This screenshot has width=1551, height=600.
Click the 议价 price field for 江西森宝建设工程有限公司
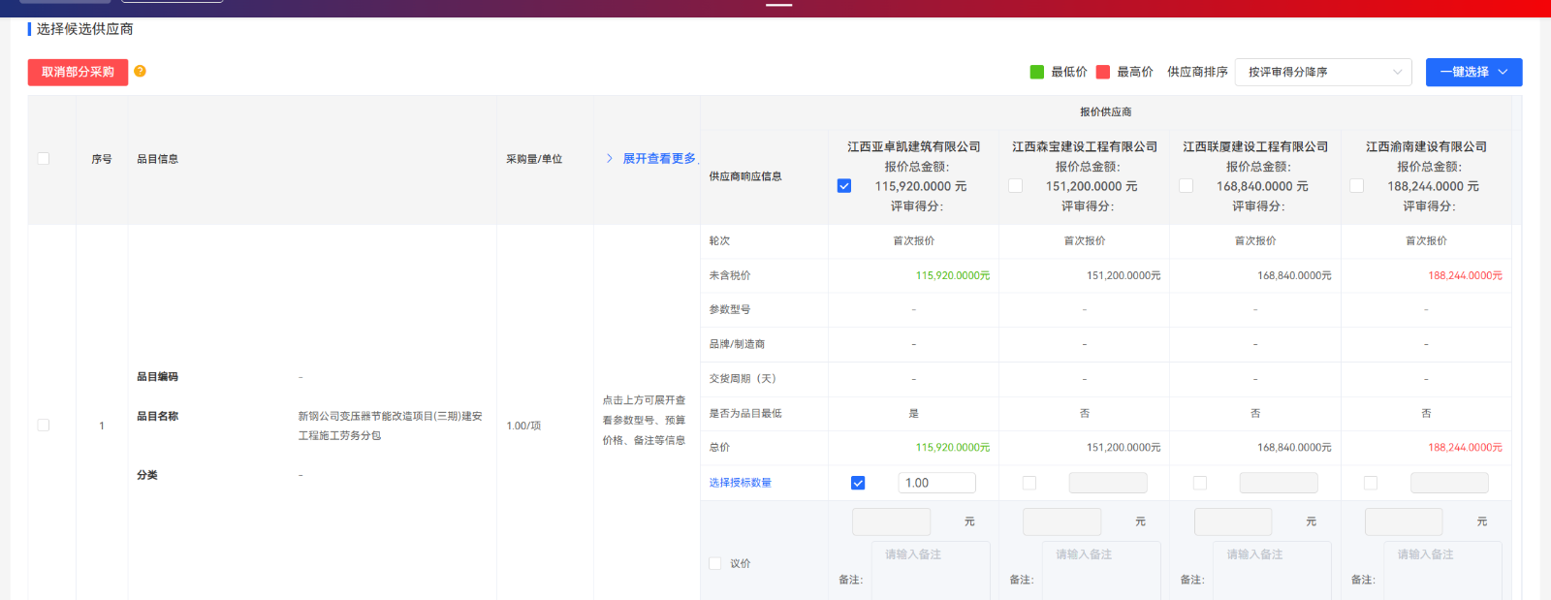1061,521
